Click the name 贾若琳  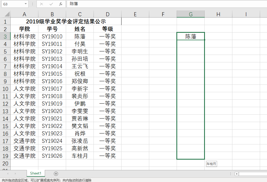(80, 119)
